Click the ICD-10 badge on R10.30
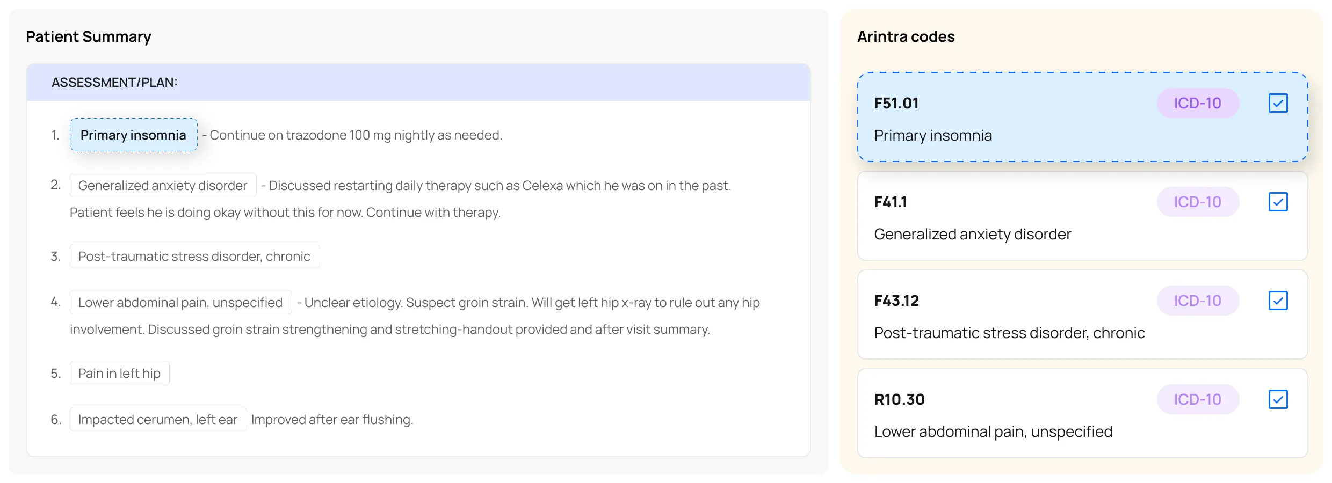The height and width of the screenshot is (483, 1332). [1197, 399]
